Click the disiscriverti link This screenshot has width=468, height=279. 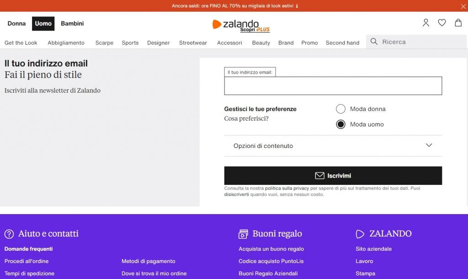click(237, 195)
